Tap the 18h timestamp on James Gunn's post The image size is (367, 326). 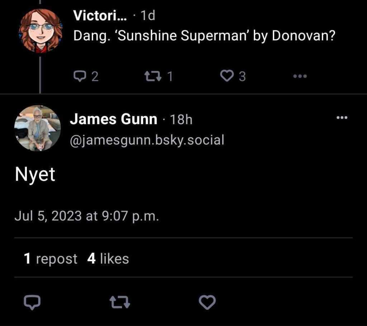click(x=181, y=120)
